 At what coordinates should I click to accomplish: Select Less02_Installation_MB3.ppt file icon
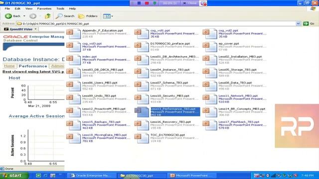(x=210, y=60)
